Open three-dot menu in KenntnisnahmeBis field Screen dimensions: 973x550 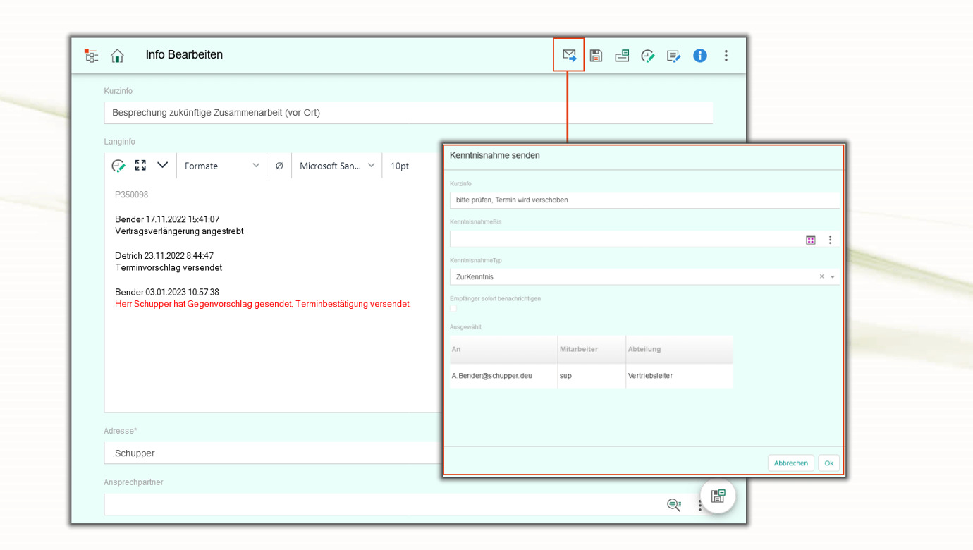[x=830, y=240]
